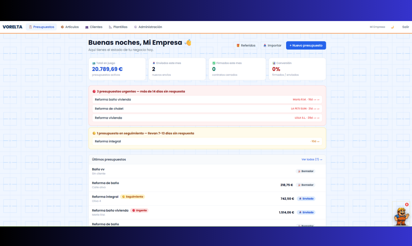Click María R.M. 16d arrow

pyautogui.click(x=306, y=100)
